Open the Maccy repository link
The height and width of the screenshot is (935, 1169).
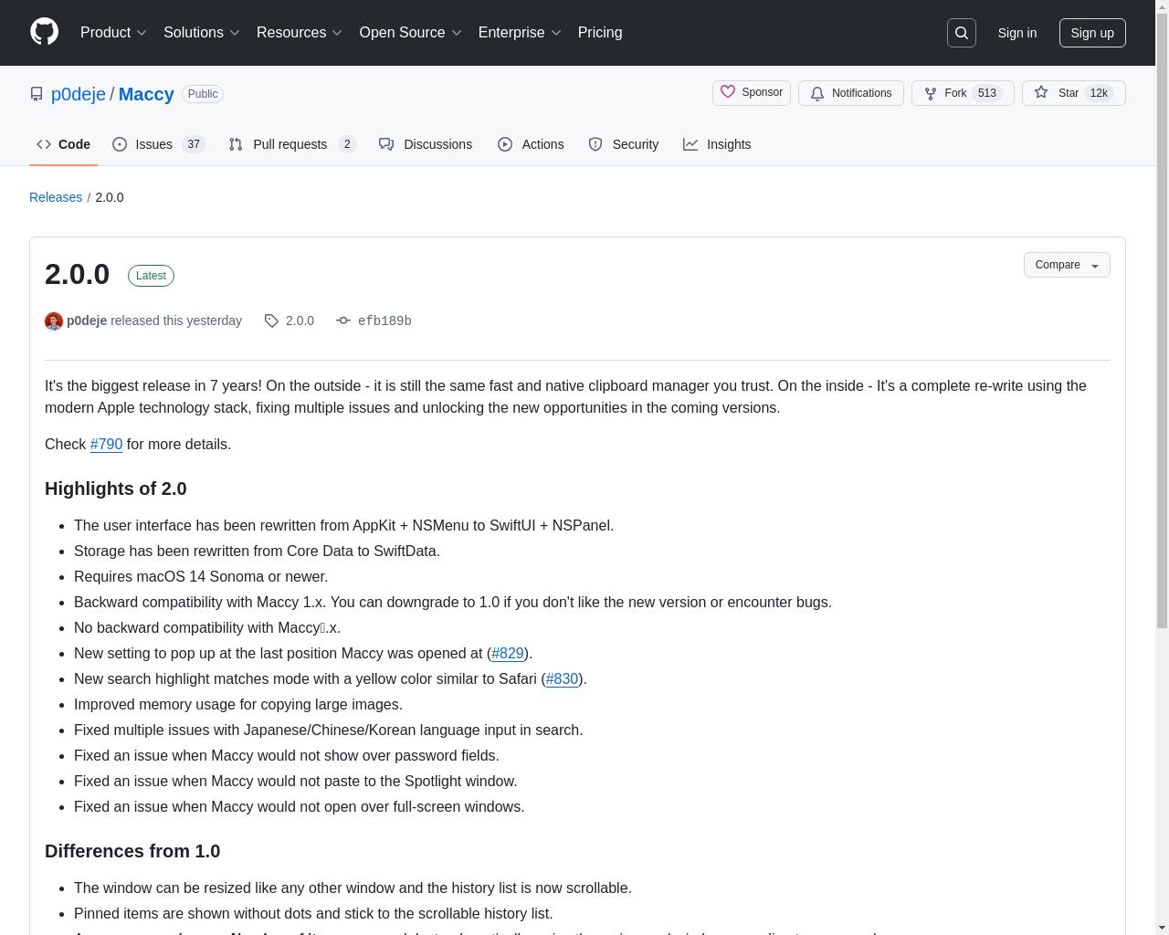[146, 94]
